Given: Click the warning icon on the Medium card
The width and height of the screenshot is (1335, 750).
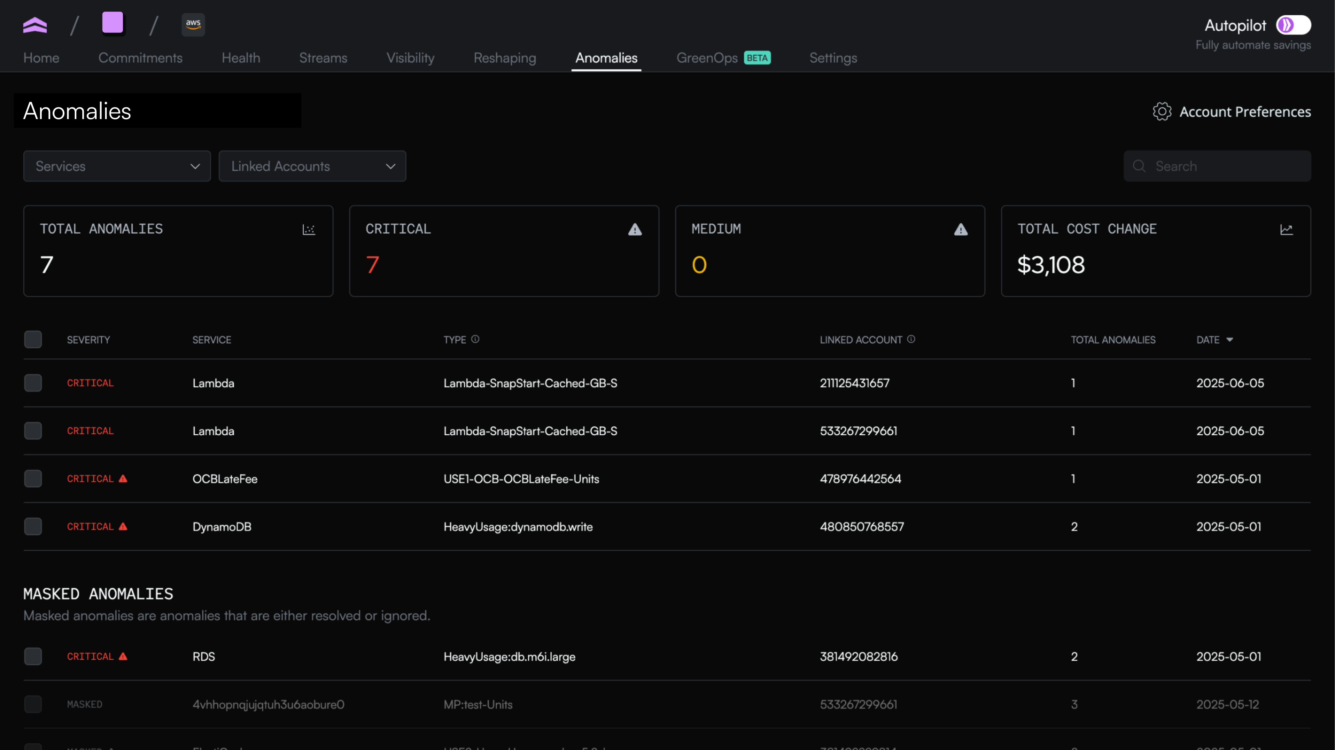Looking at the screenshot, I should (x=961, y=229).
